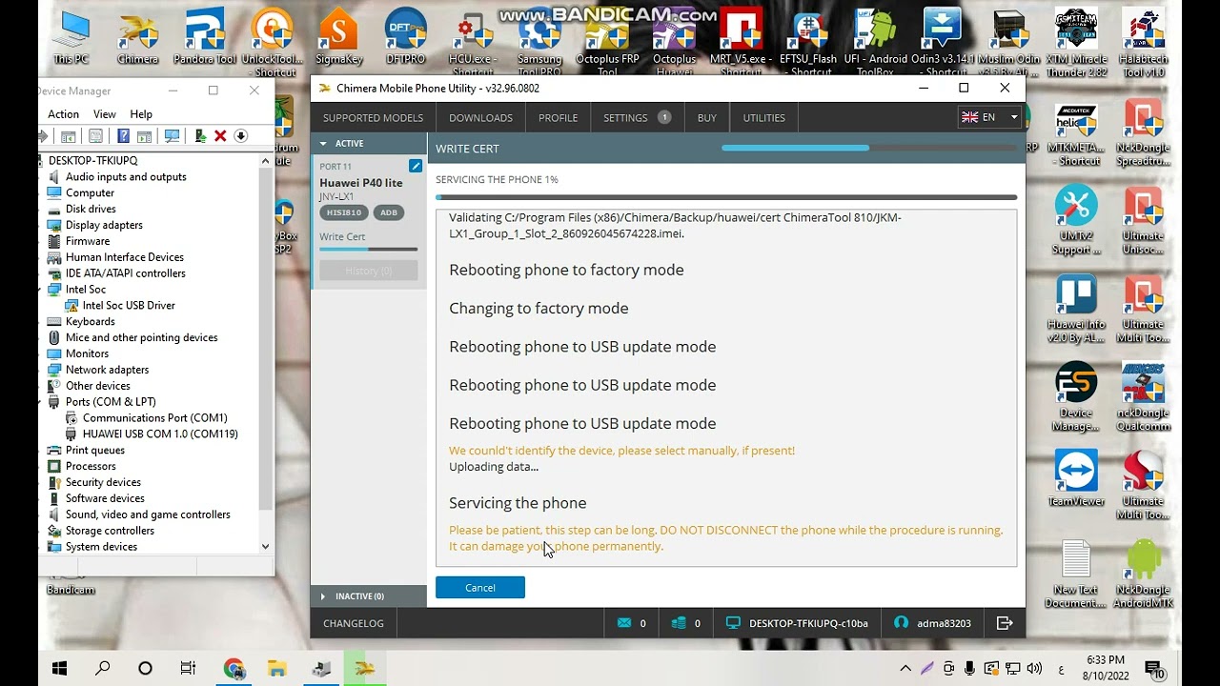Open File Explorer from the taskbar

(x=277, y=669)
